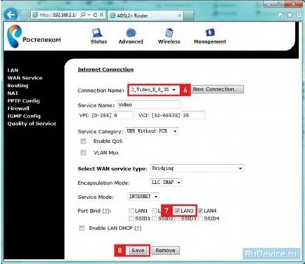The width and height of the screenshot is (305, 264).
Task: Click the Service Name field containing Video
Action: click(x=148, y=105)
